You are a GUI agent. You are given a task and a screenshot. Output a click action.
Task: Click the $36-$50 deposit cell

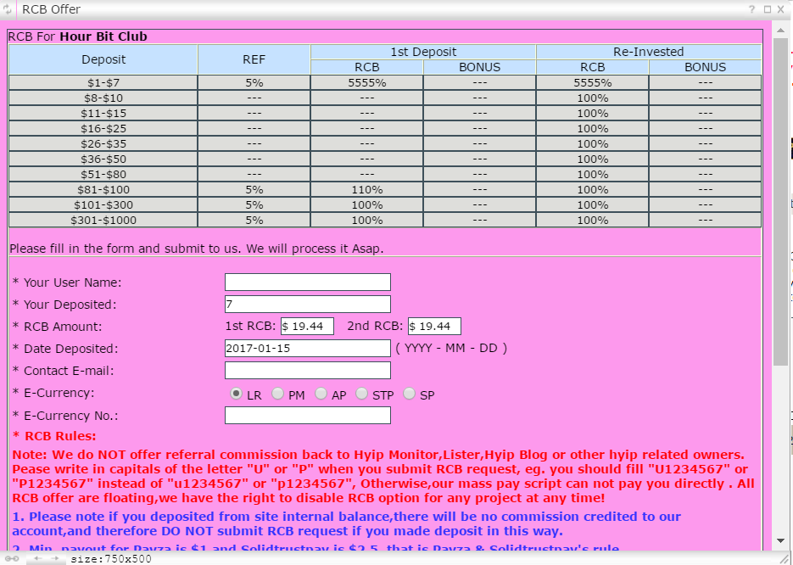click(103, 159)
